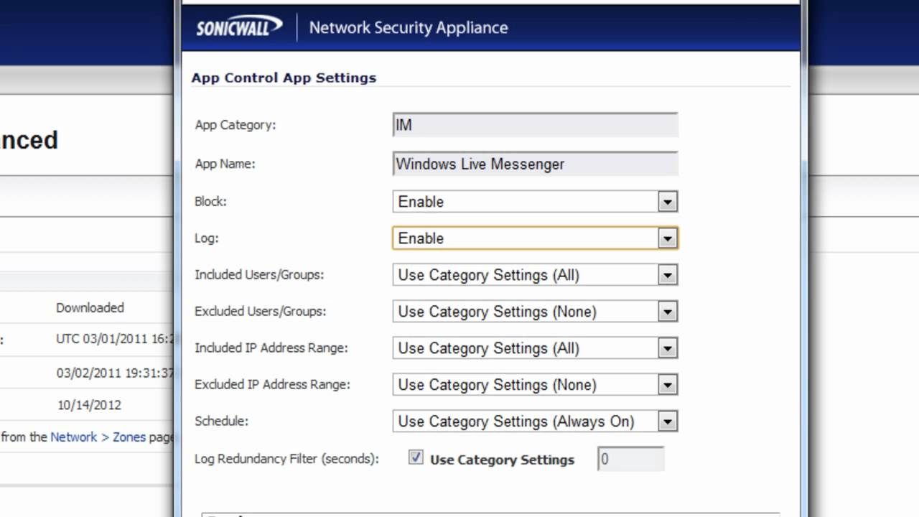Click the App Control App Settings heading
Screen dimensions: 919x517
point(284,78)
